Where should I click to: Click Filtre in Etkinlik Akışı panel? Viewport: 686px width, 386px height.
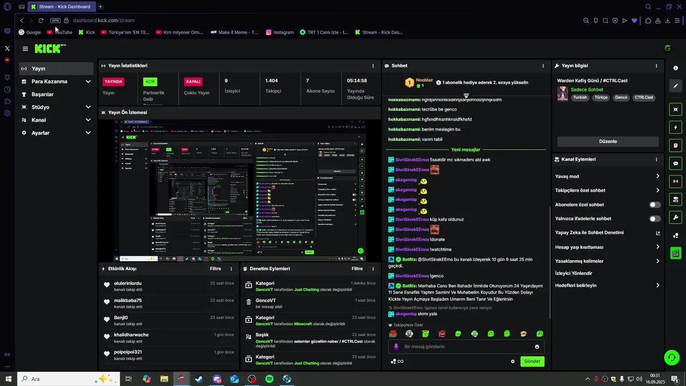(215, 269)
